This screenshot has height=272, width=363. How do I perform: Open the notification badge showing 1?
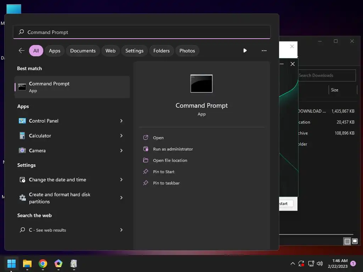tap(353, 263)
